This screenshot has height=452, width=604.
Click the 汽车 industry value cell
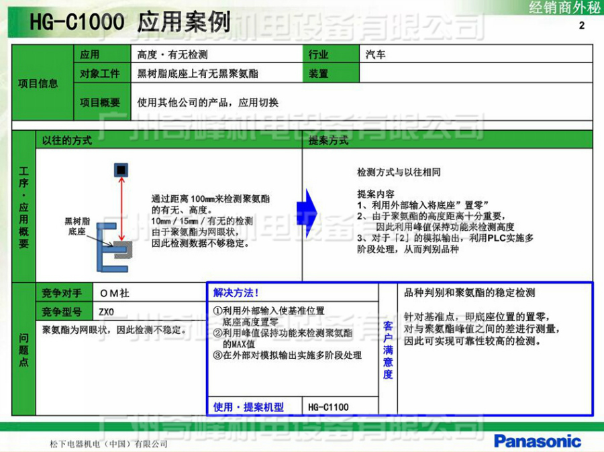click(x=376, y=55)
